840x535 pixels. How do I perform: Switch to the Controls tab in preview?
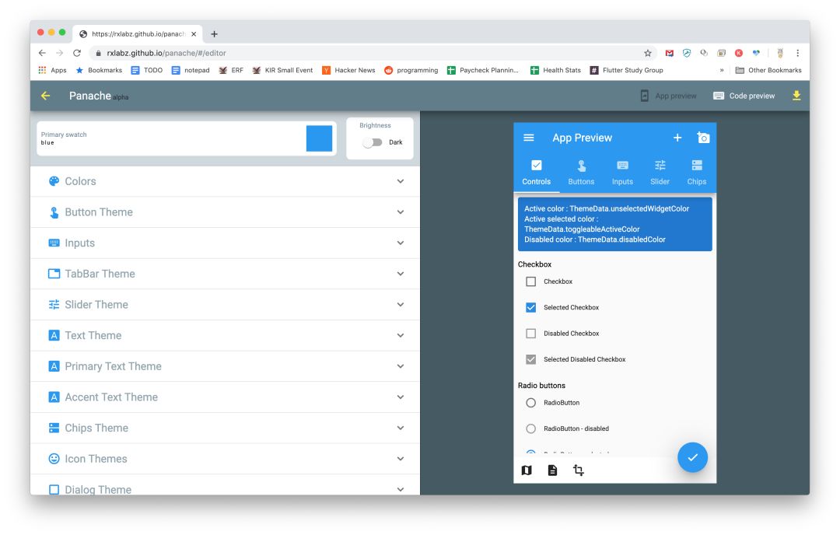pos(536,173)
